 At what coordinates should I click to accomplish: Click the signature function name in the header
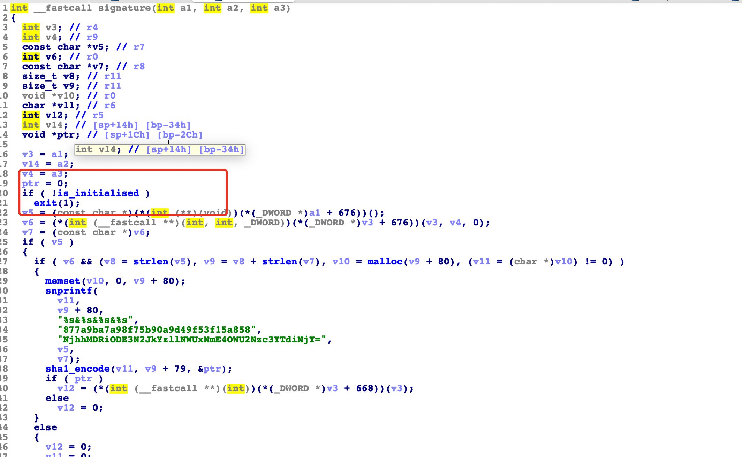(x=124, y=8)
